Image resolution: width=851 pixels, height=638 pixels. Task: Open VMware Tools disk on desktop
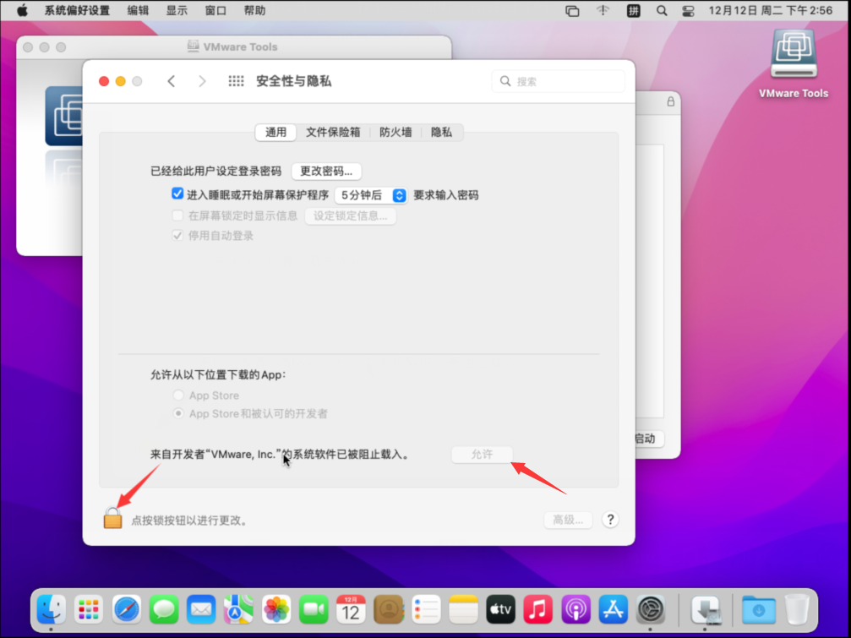(x=794, y=55)
